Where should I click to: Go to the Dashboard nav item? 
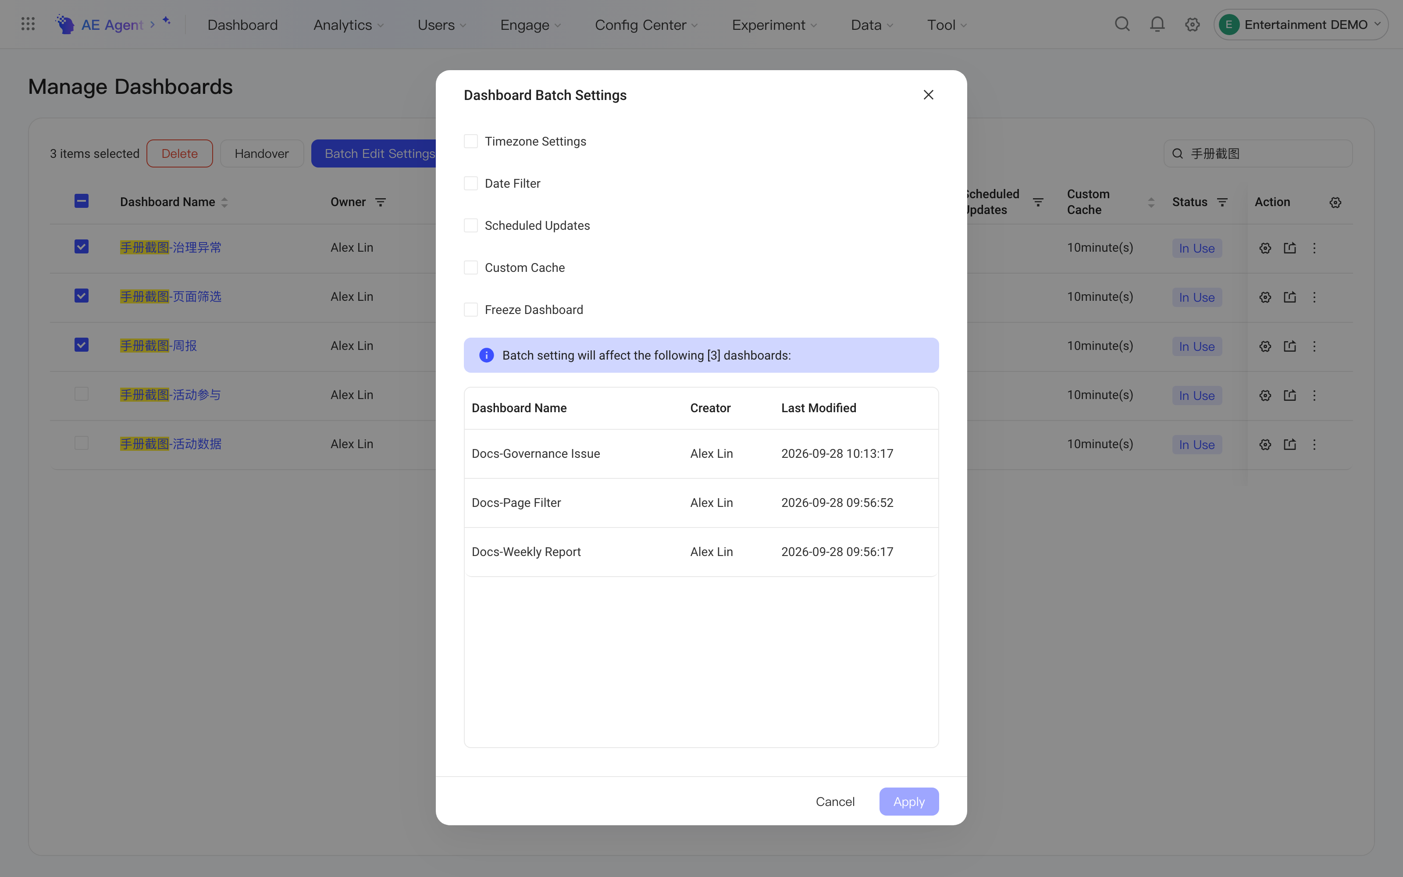(242, 25)
